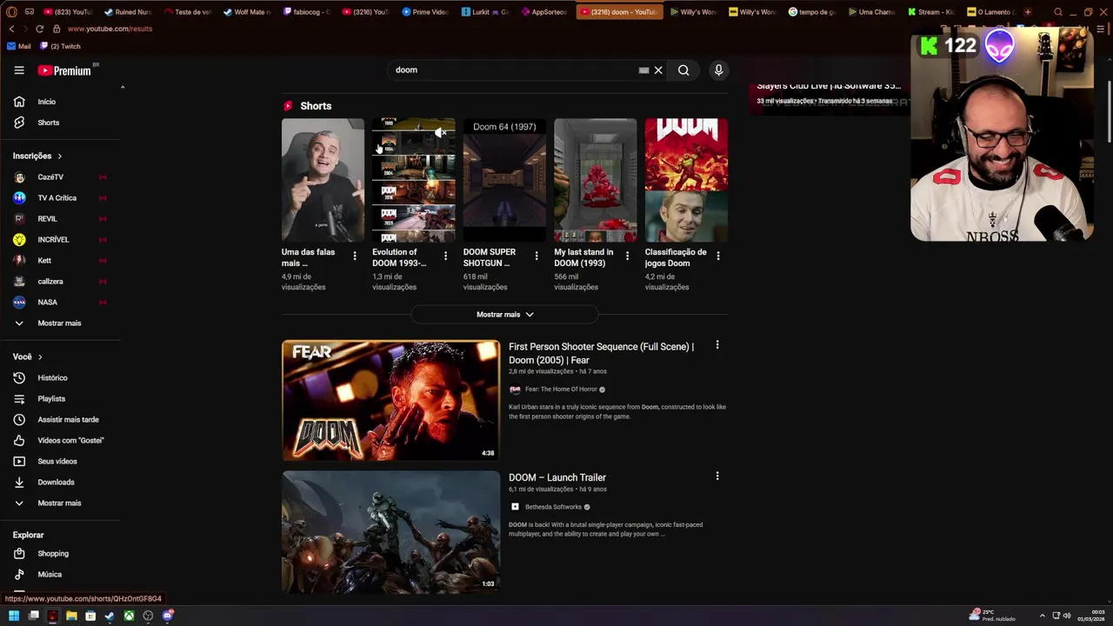Open the Bethesda Softworks channel
Image resolution: width=1113 pixels, height=626 pixels.
(553, 507)
